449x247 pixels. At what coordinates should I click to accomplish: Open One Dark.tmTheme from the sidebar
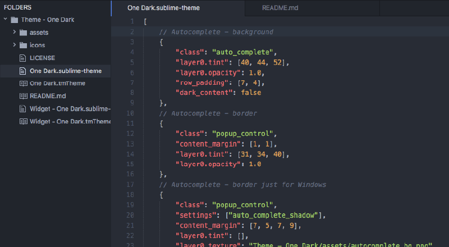point(58,84)
